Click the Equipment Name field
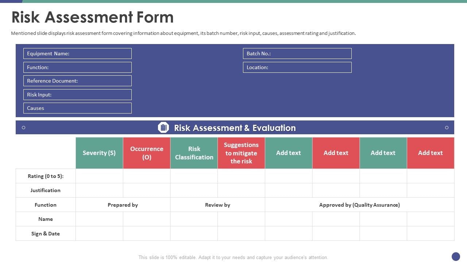467x262 pixels. point(77,53)
